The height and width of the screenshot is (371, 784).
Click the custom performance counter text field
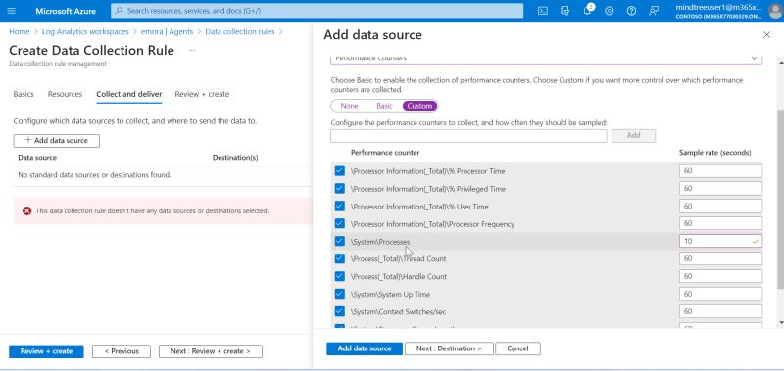click(x=468, y=136)
